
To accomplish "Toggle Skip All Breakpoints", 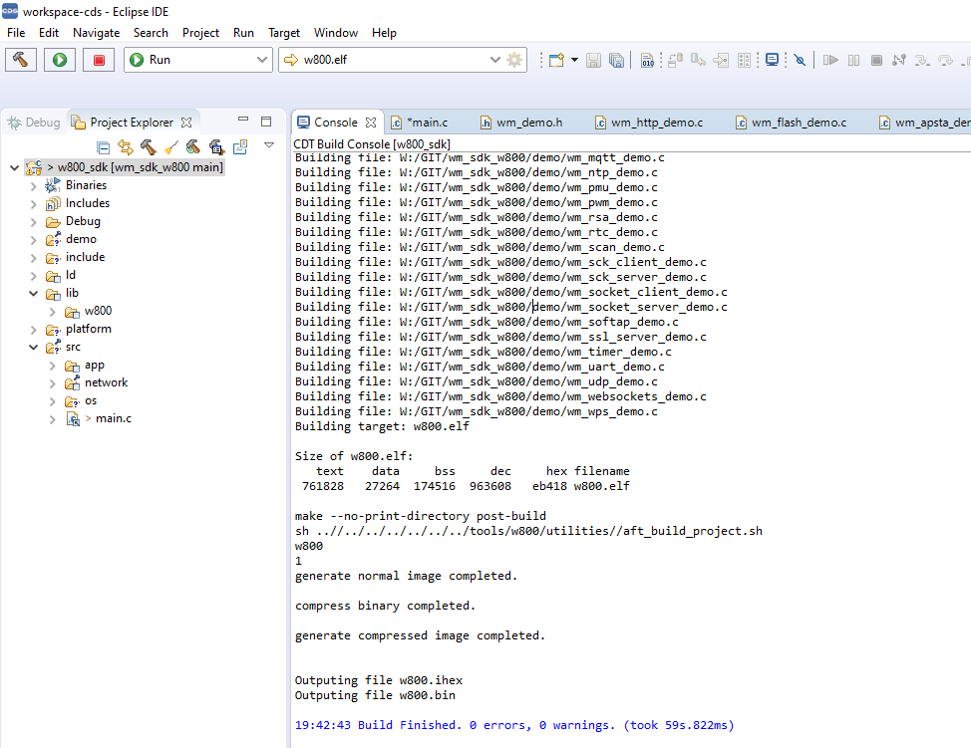I will click(x=800, y=60).
